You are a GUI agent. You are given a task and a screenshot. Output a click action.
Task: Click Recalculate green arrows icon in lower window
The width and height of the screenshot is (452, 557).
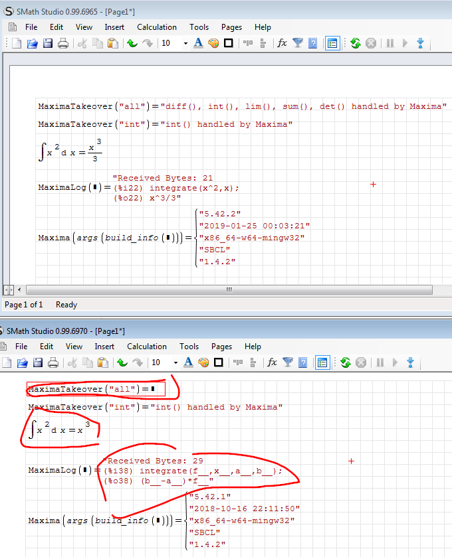pos(345,362)
